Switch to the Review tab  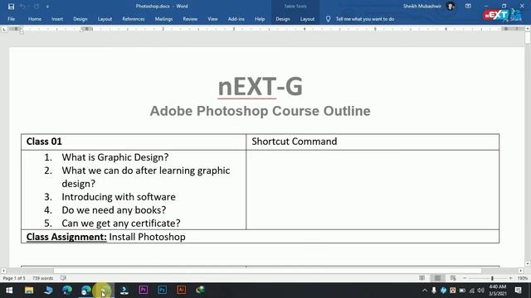[190, 19]
